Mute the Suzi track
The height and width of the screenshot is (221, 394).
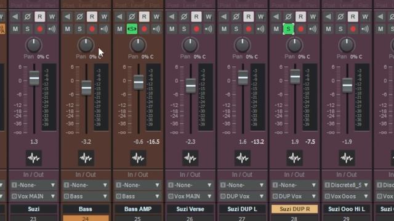(x=15, y=29)
